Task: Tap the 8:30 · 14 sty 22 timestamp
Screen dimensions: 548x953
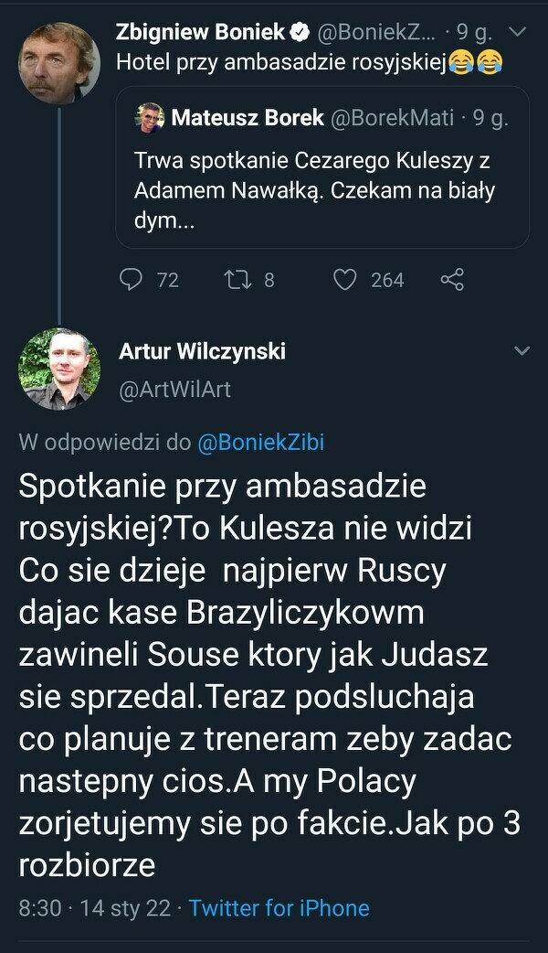Action: 95,908
